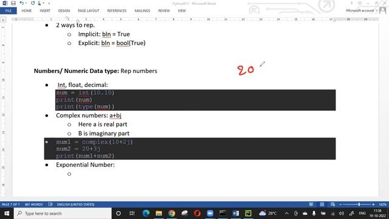Viewport: 389px width, 219px height.
Task: Open the FILE tab
Action: pos(8,11)
